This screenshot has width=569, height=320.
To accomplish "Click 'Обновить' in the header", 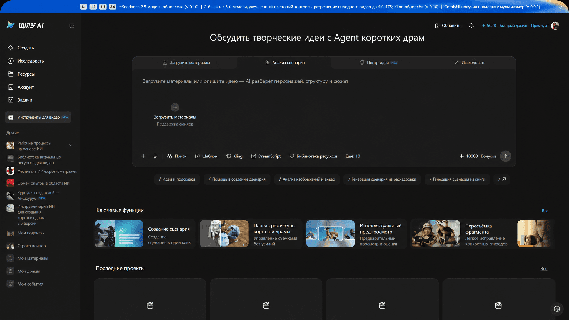I will tap(448, 26).
